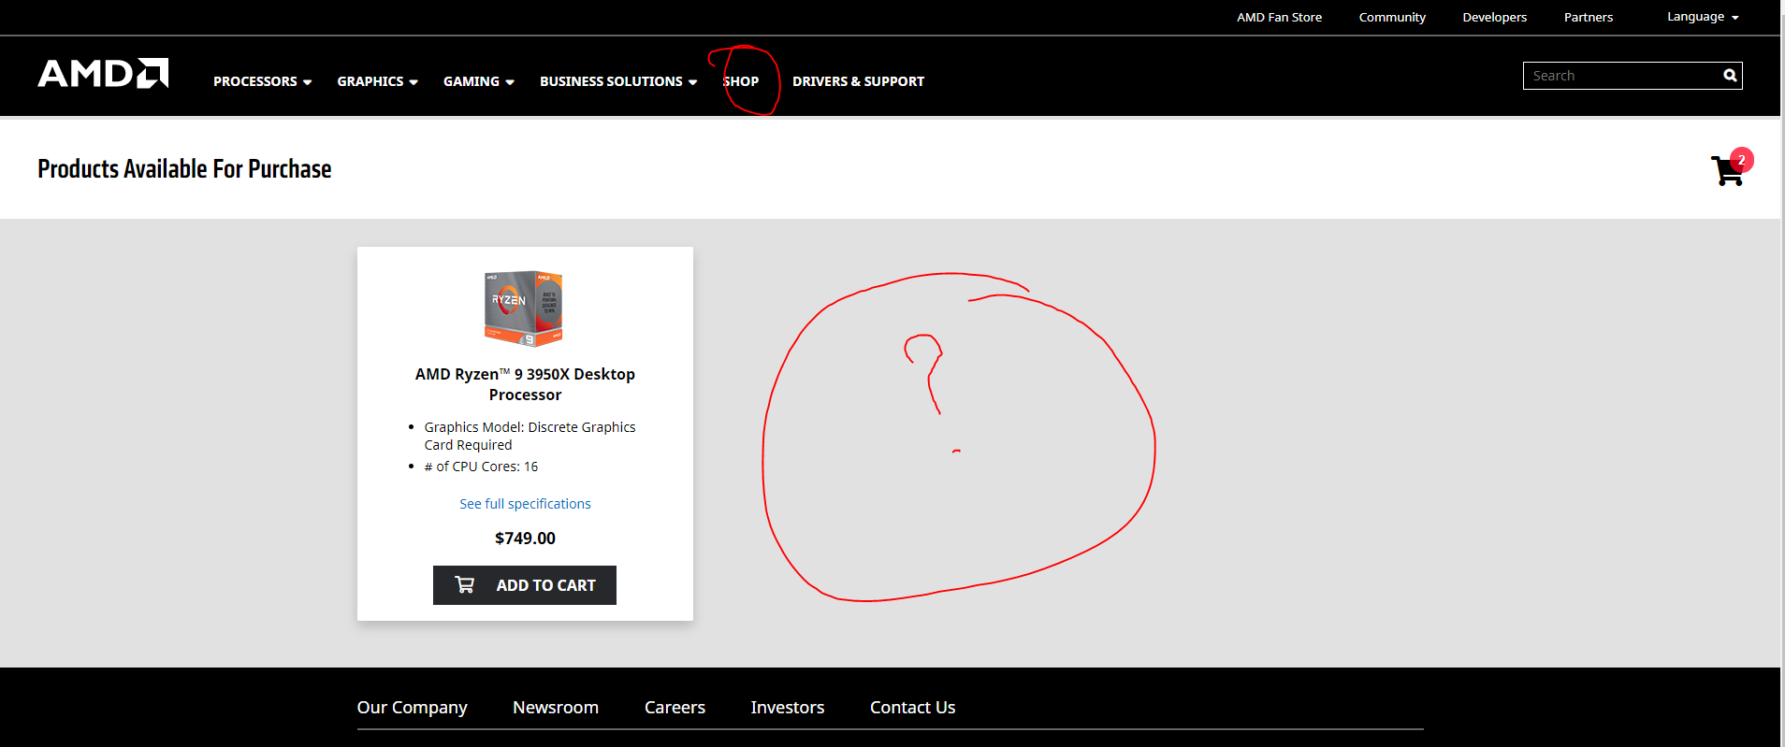1785x747 pixels.
Task: Open Careers footer link
Action: 675,708
